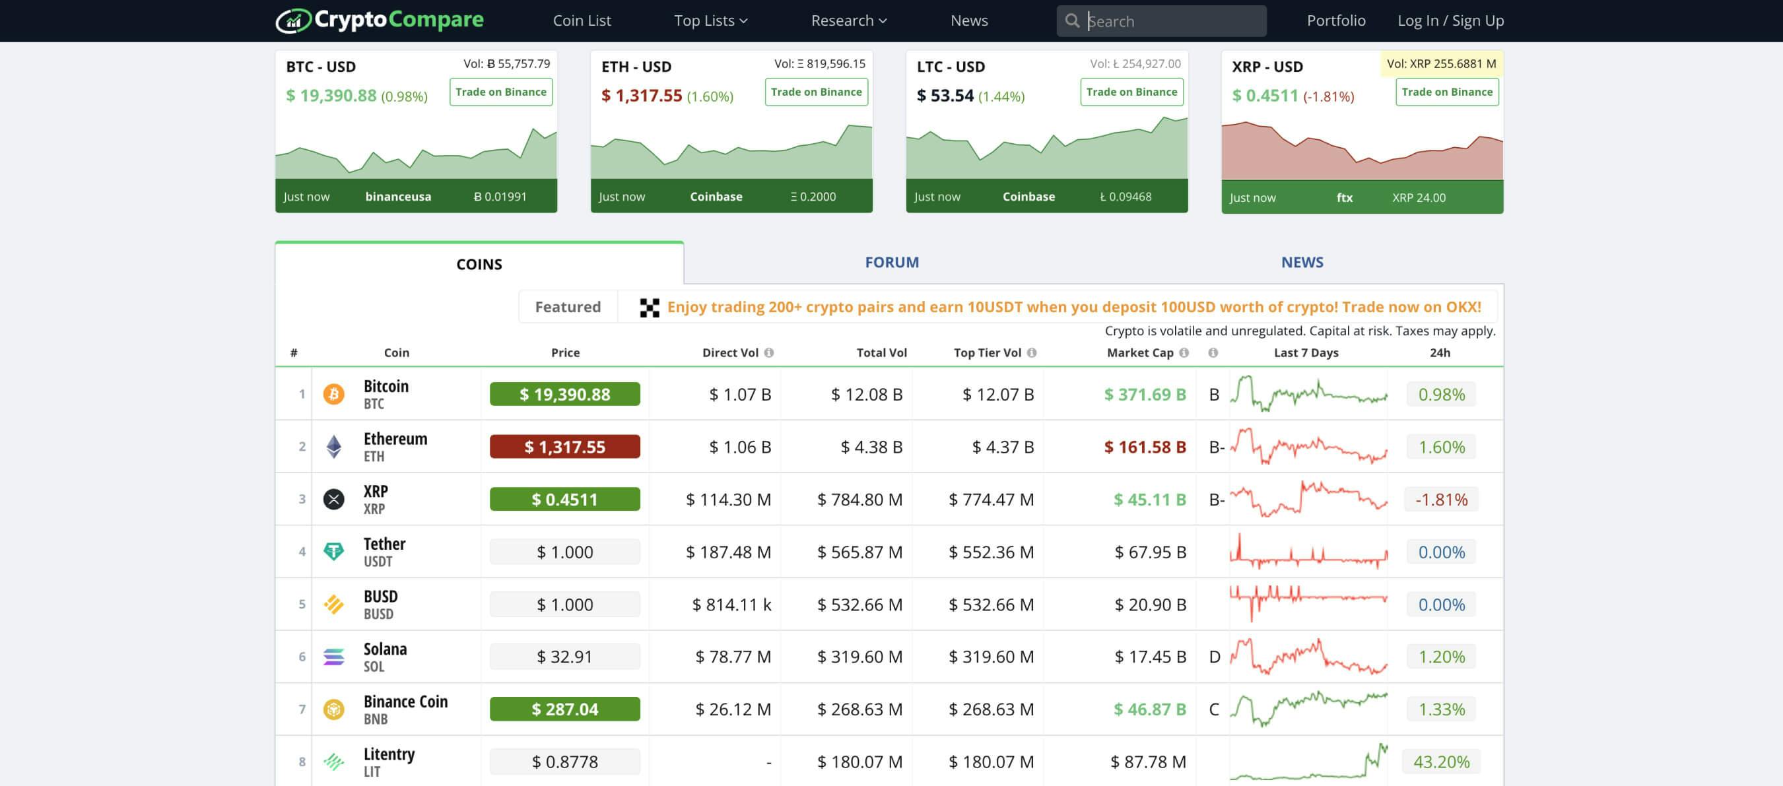Open the Ethereum coin name link

coord(395,439)
